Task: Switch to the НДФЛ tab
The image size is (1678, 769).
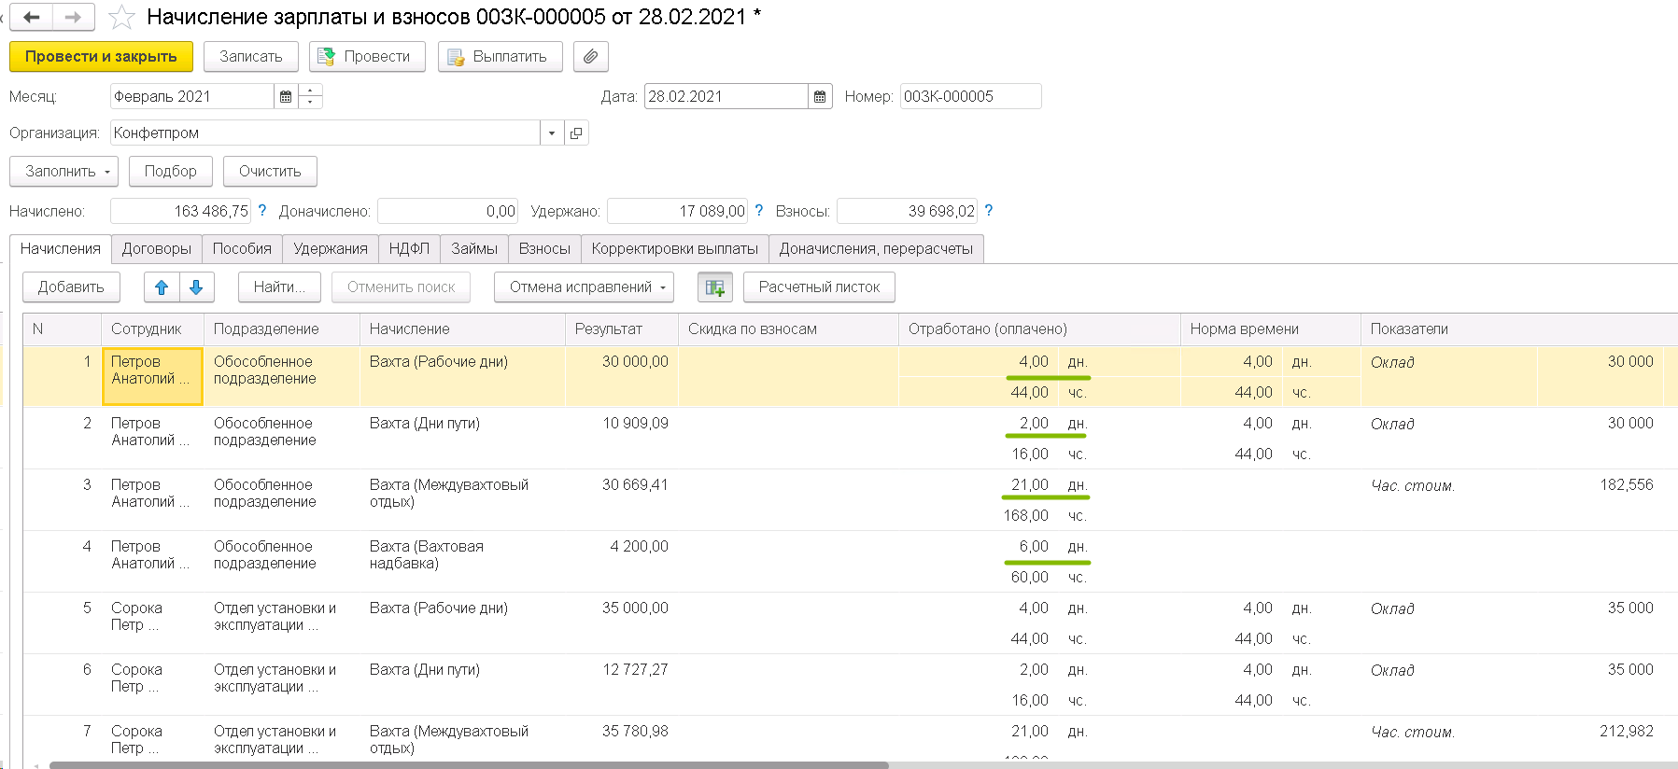Action: tap(409, 249)
